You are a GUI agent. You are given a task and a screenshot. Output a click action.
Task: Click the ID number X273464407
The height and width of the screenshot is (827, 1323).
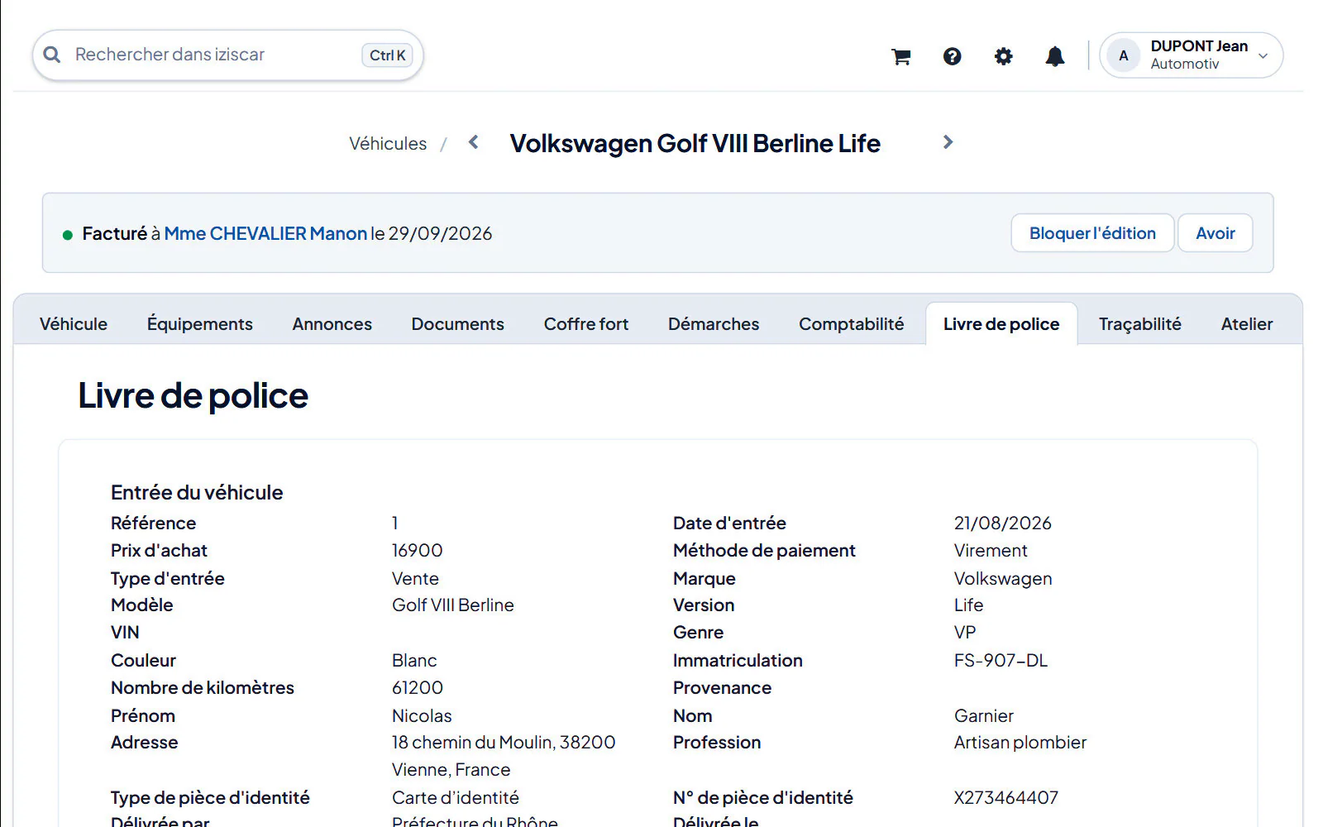[x=1006, y=798]
